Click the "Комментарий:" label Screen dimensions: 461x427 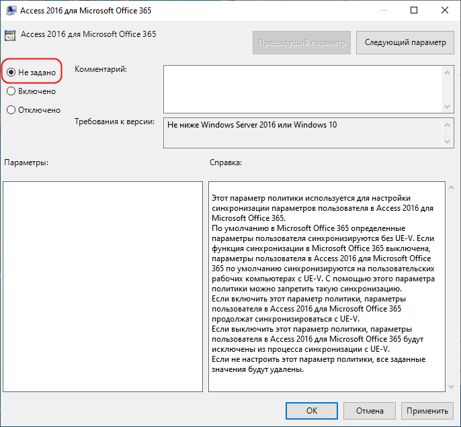101,69
